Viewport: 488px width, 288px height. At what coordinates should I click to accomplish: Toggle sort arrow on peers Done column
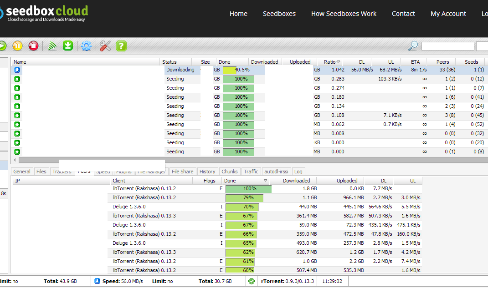[265, 181]
